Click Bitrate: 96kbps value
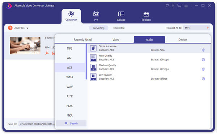Screen dimensions: 217x134 click(x=159, y=79)
